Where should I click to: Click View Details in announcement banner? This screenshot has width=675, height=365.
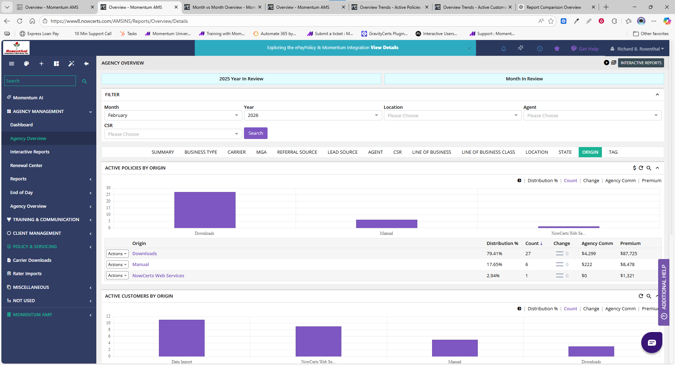click(384, 47)
